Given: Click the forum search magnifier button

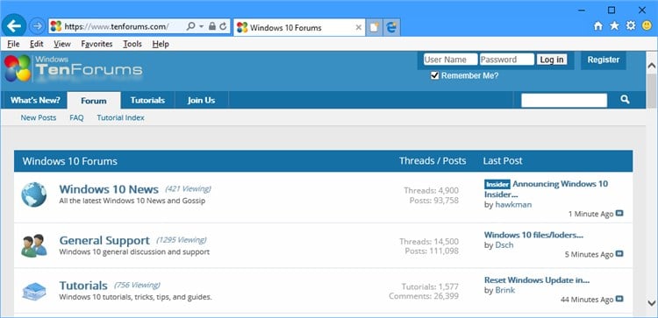Looking at the screenshot, I should (x=625, y=100).
